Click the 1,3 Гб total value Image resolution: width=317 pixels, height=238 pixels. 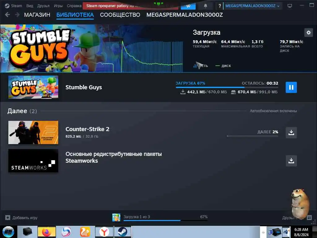(x=257, y=42)
